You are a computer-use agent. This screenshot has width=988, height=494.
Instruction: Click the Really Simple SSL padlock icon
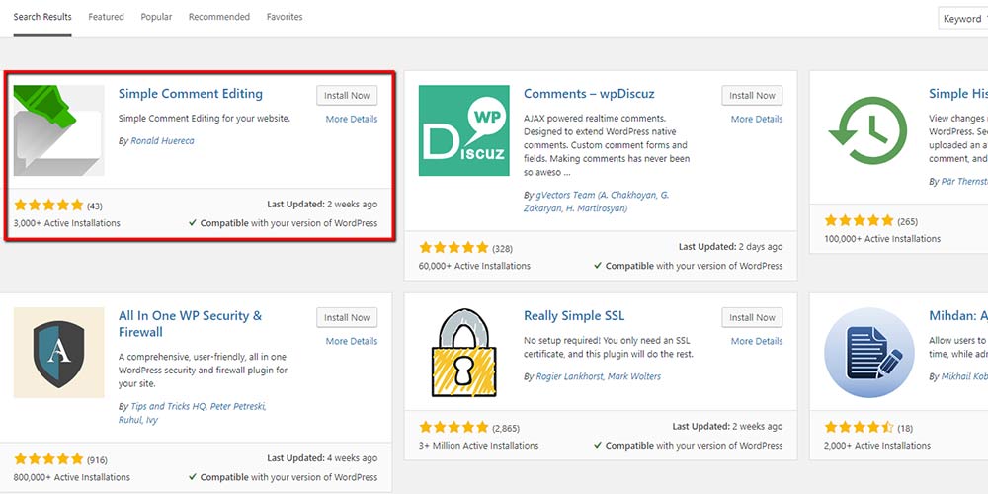[463, 353]
